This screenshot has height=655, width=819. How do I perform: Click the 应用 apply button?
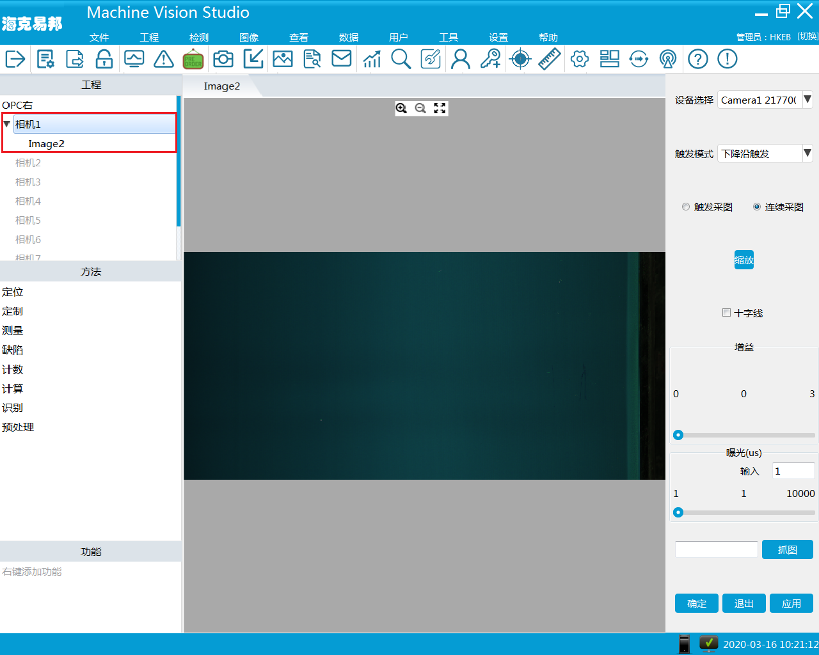point(791,603)
